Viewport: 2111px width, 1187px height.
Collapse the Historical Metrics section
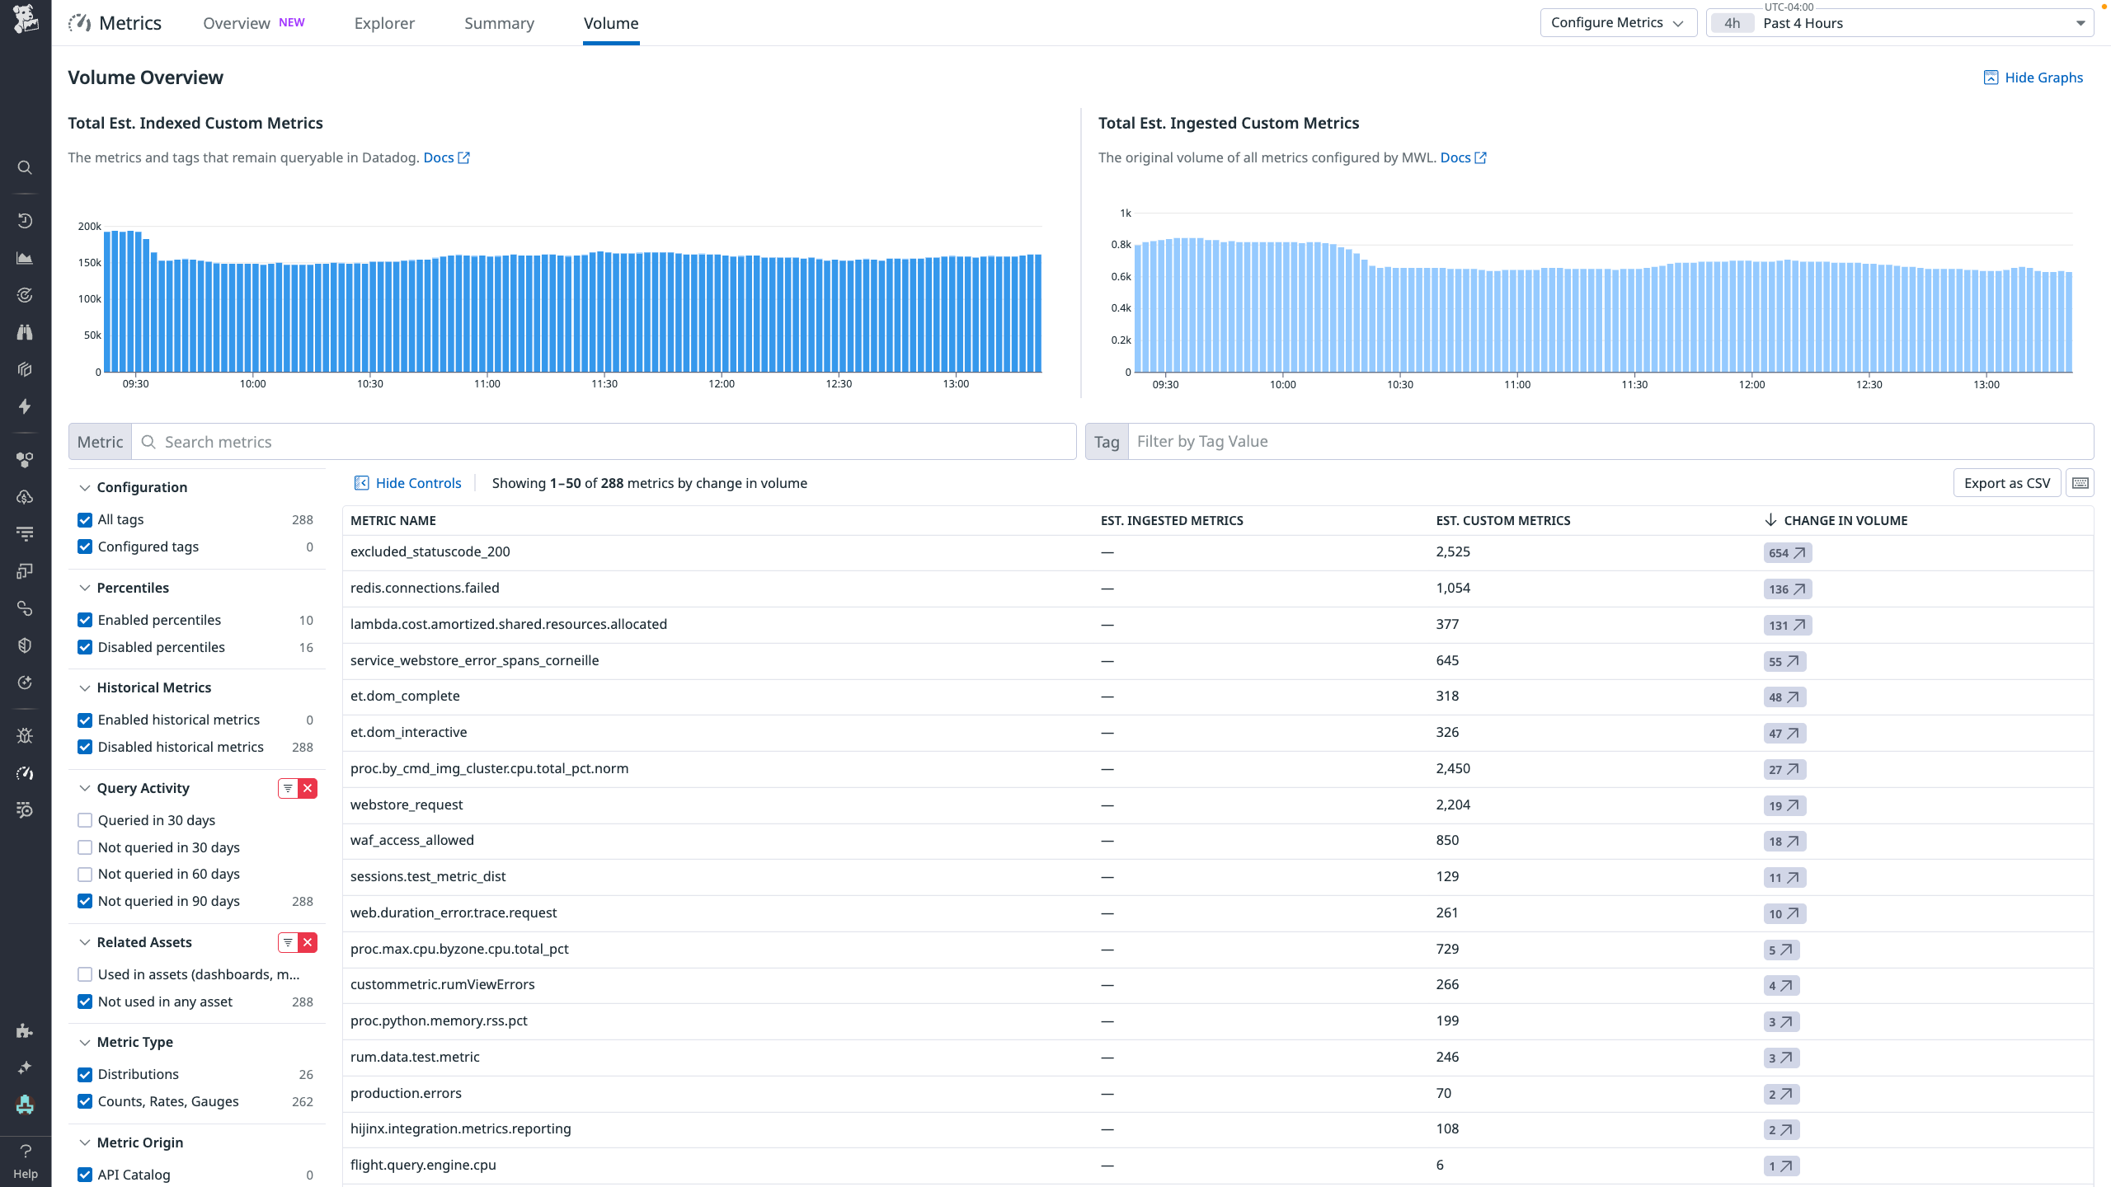85,687
